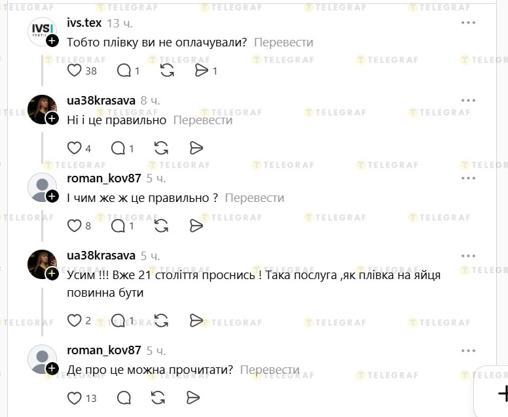
Task: Reply to the ivs.tex comment
Action: click(123, 71)
